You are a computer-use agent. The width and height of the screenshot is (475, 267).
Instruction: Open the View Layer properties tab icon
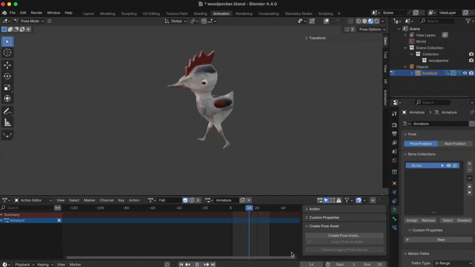[394, 143]
